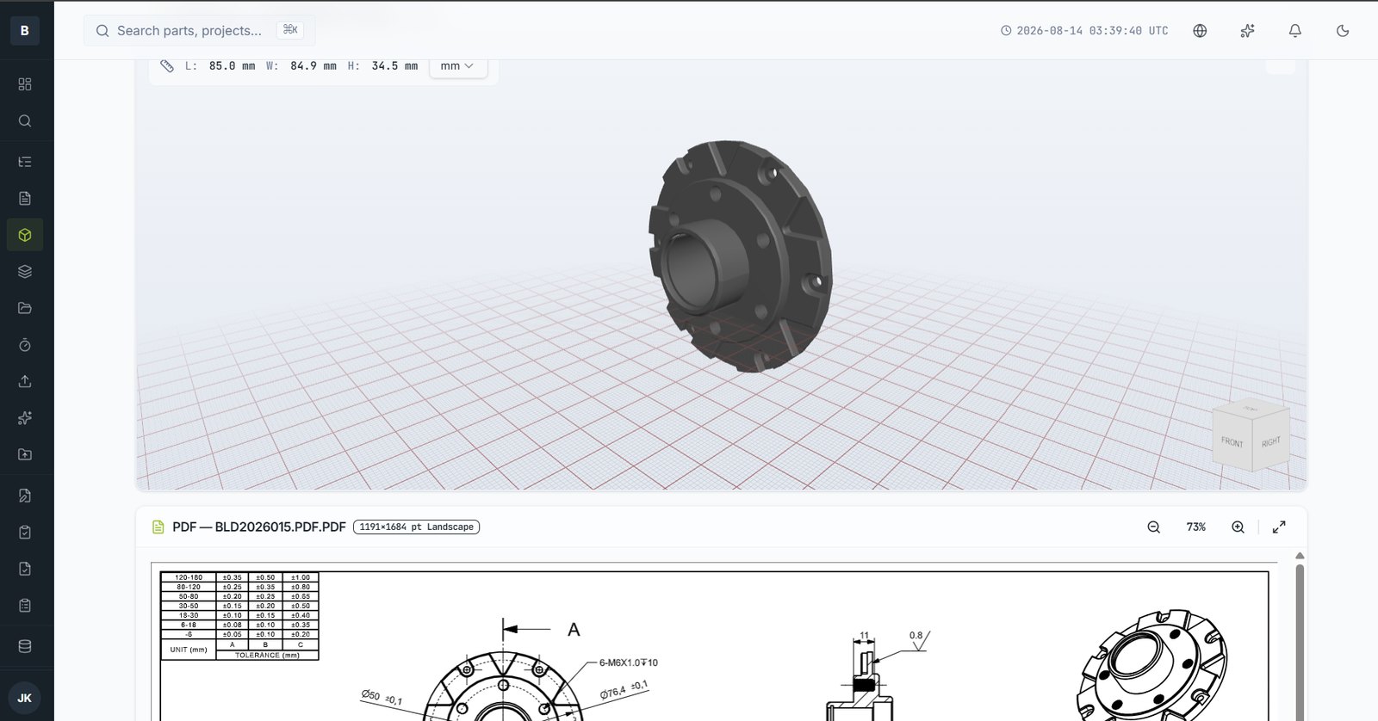Open the database icon in sidebar
This screenshot has width=1378, height=721.
point(25,646)
